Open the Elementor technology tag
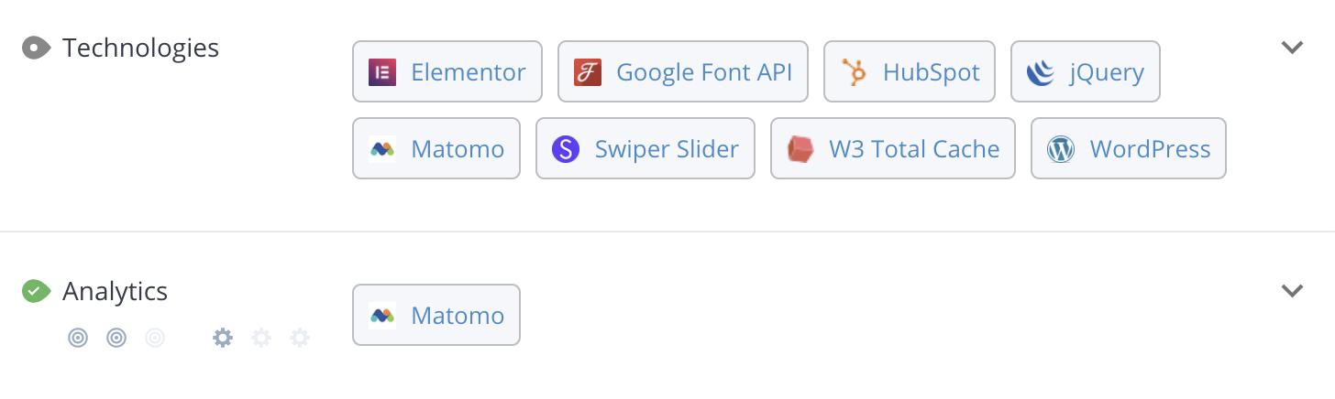This screenshot has width=1335, height=399. coord(447,71)
